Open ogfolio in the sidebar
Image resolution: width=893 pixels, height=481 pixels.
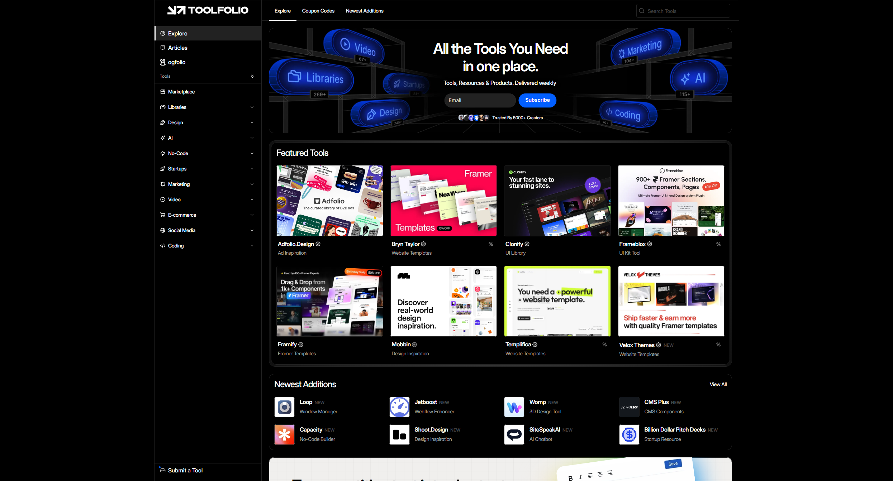(x=208, y=62)
